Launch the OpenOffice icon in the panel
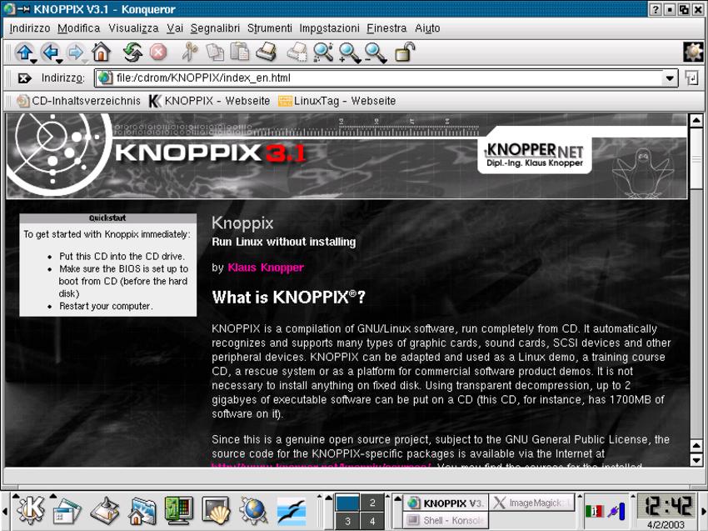The width and height of the screenshot is (708, 531). [x=292, y=508]
